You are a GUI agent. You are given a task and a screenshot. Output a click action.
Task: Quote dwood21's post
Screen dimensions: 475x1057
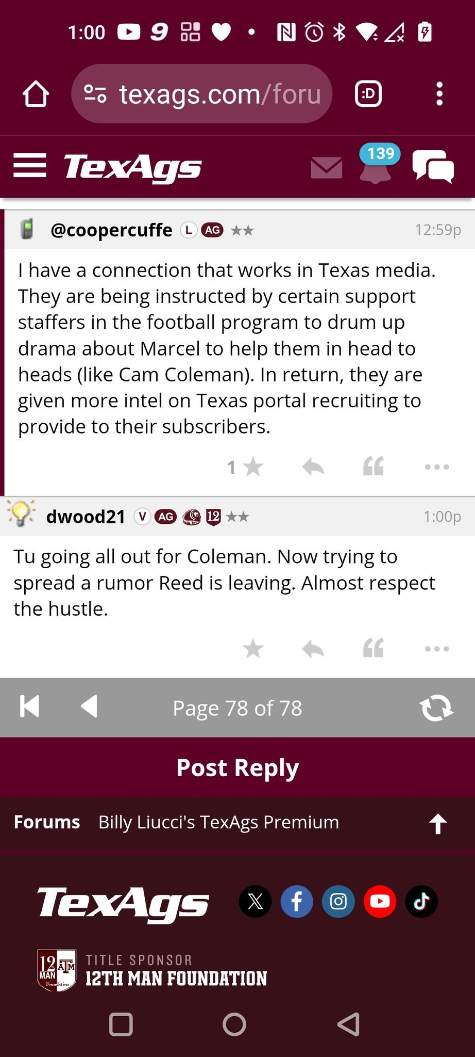click(374, 649)
